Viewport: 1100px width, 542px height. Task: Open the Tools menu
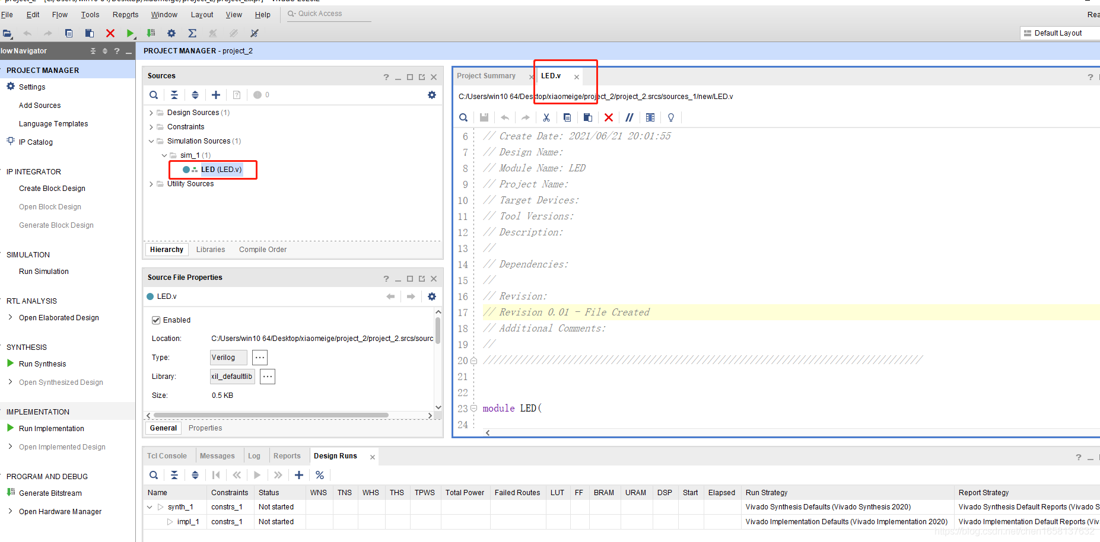point(90,15)
